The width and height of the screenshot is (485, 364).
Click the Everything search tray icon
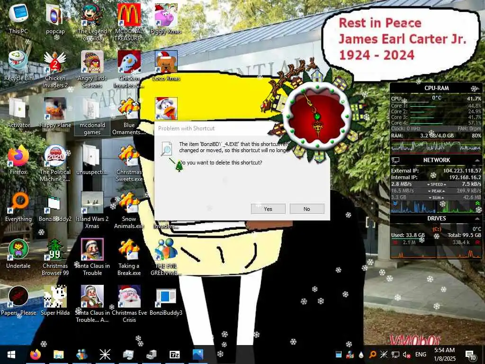372,355
